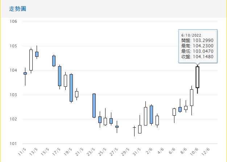227x162 pixels.
Task: Select the tall white 1/6 candlestick
Action: point(145,116)
